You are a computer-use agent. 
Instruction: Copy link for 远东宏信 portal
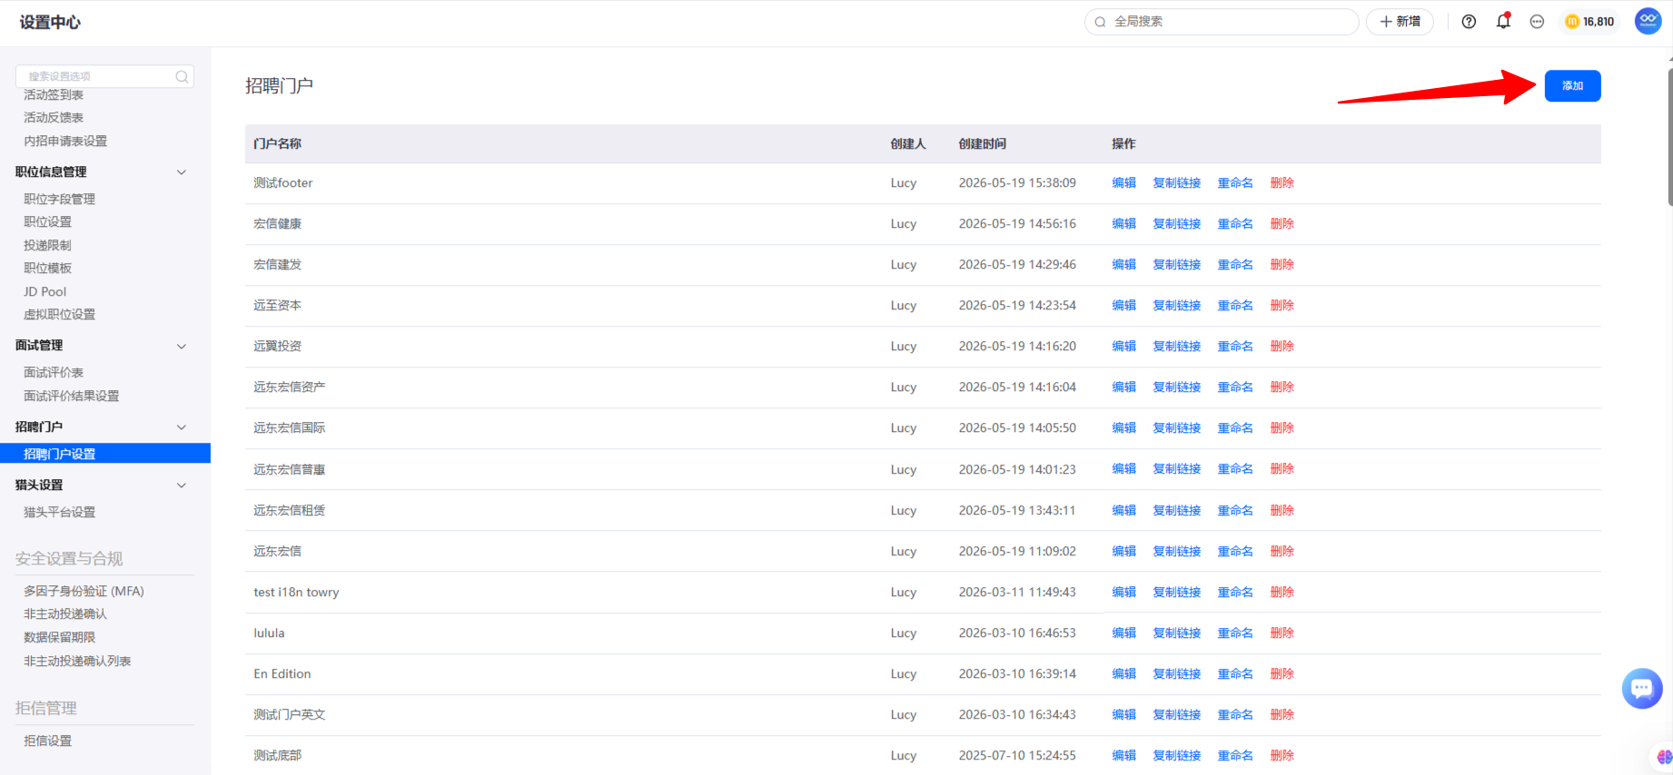coord(1176,552)
